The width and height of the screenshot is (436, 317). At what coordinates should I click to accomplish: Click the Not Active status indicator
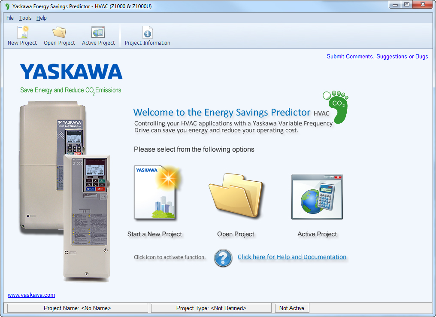pos(292,308)
